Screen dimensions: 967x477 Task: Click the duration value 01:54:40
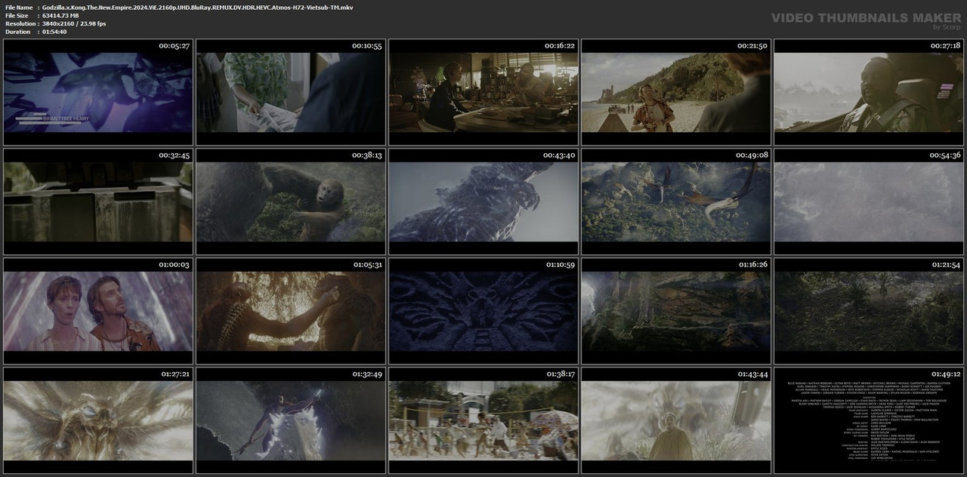point(54,32)
